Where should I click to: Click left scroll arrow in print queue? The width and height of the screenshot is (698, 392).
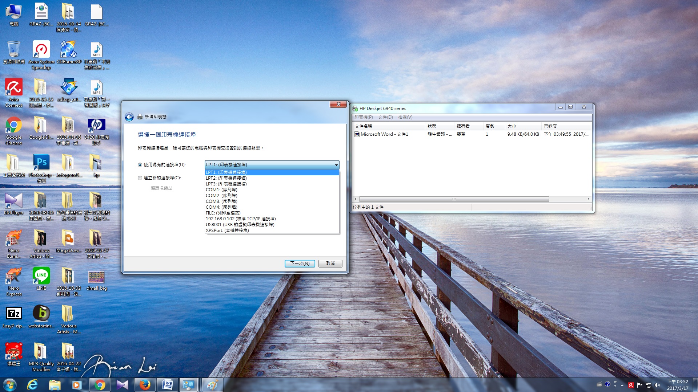click(356, 199)
